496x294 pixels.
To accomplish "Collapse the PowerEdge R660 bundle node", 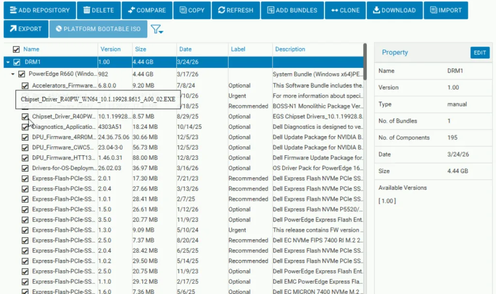I will 13,75.
